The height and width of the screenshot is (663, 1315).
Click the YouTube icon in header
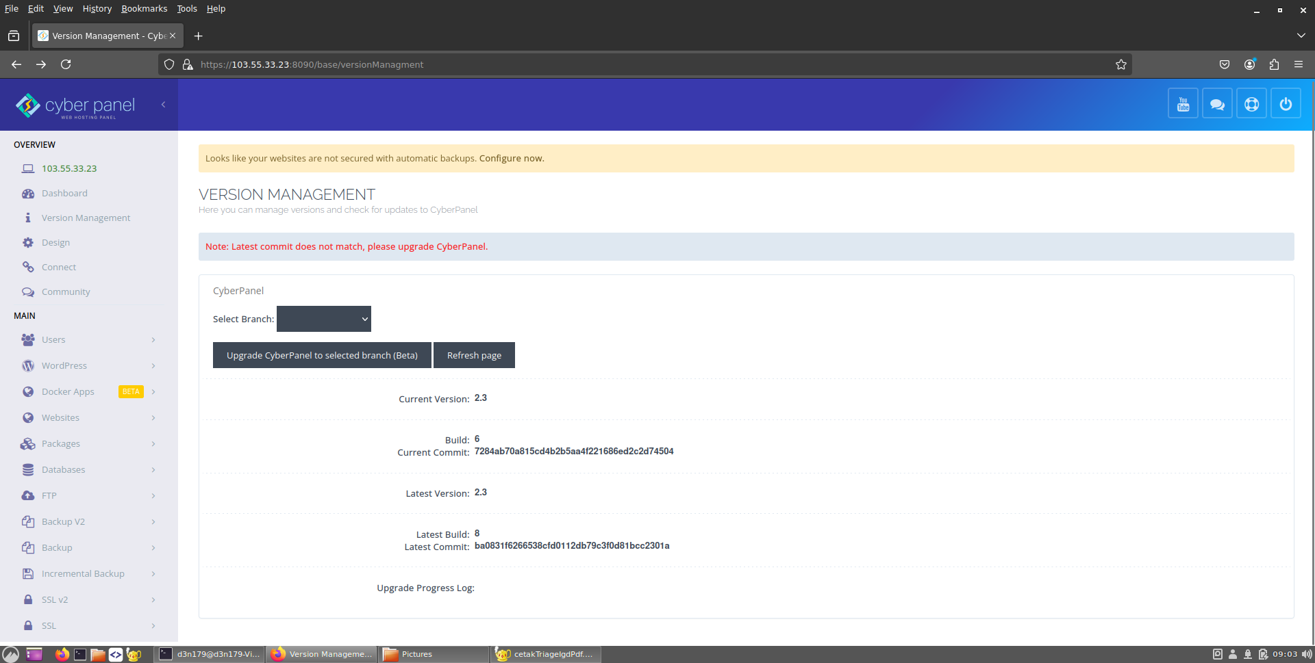click(x=1183, y=104)
